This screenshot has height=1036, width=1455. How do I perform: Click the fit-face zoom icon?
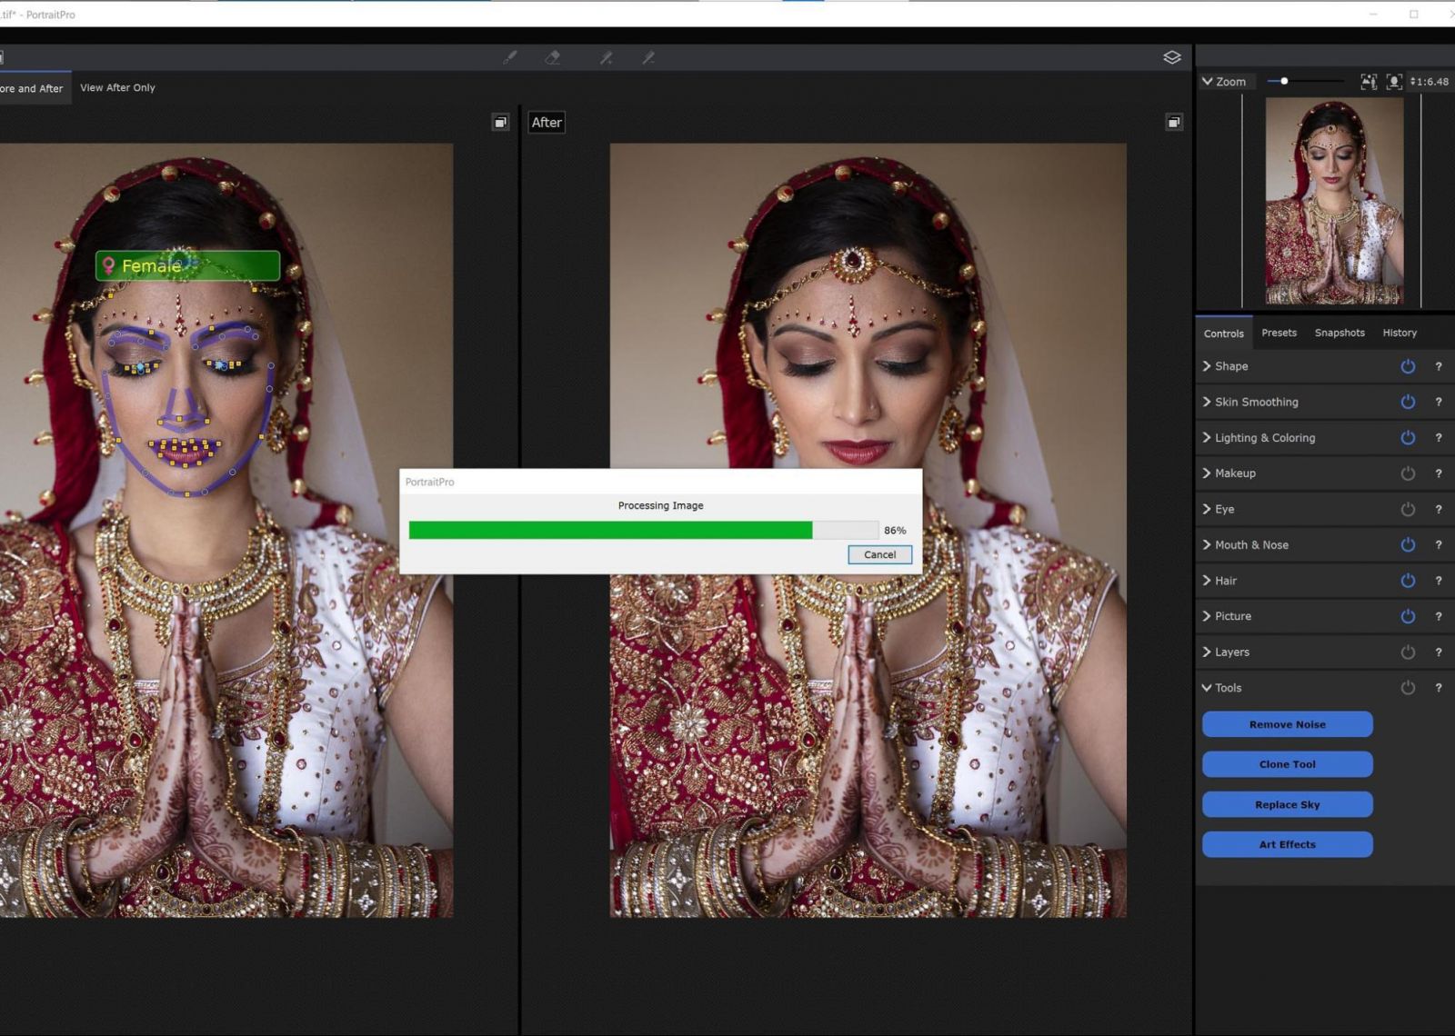(1393, 81)
